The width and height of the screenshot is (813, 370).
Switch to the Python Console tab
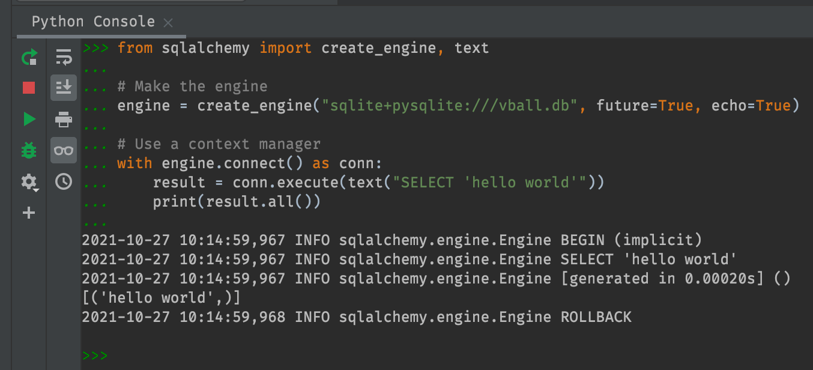point(93,22)
